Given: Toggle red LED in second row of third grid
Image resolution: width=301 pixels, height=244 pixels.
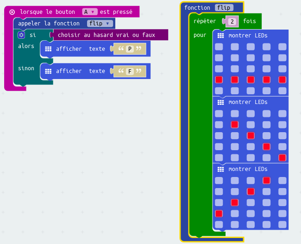Looking at the screenshot, I should tap(251, 191).
